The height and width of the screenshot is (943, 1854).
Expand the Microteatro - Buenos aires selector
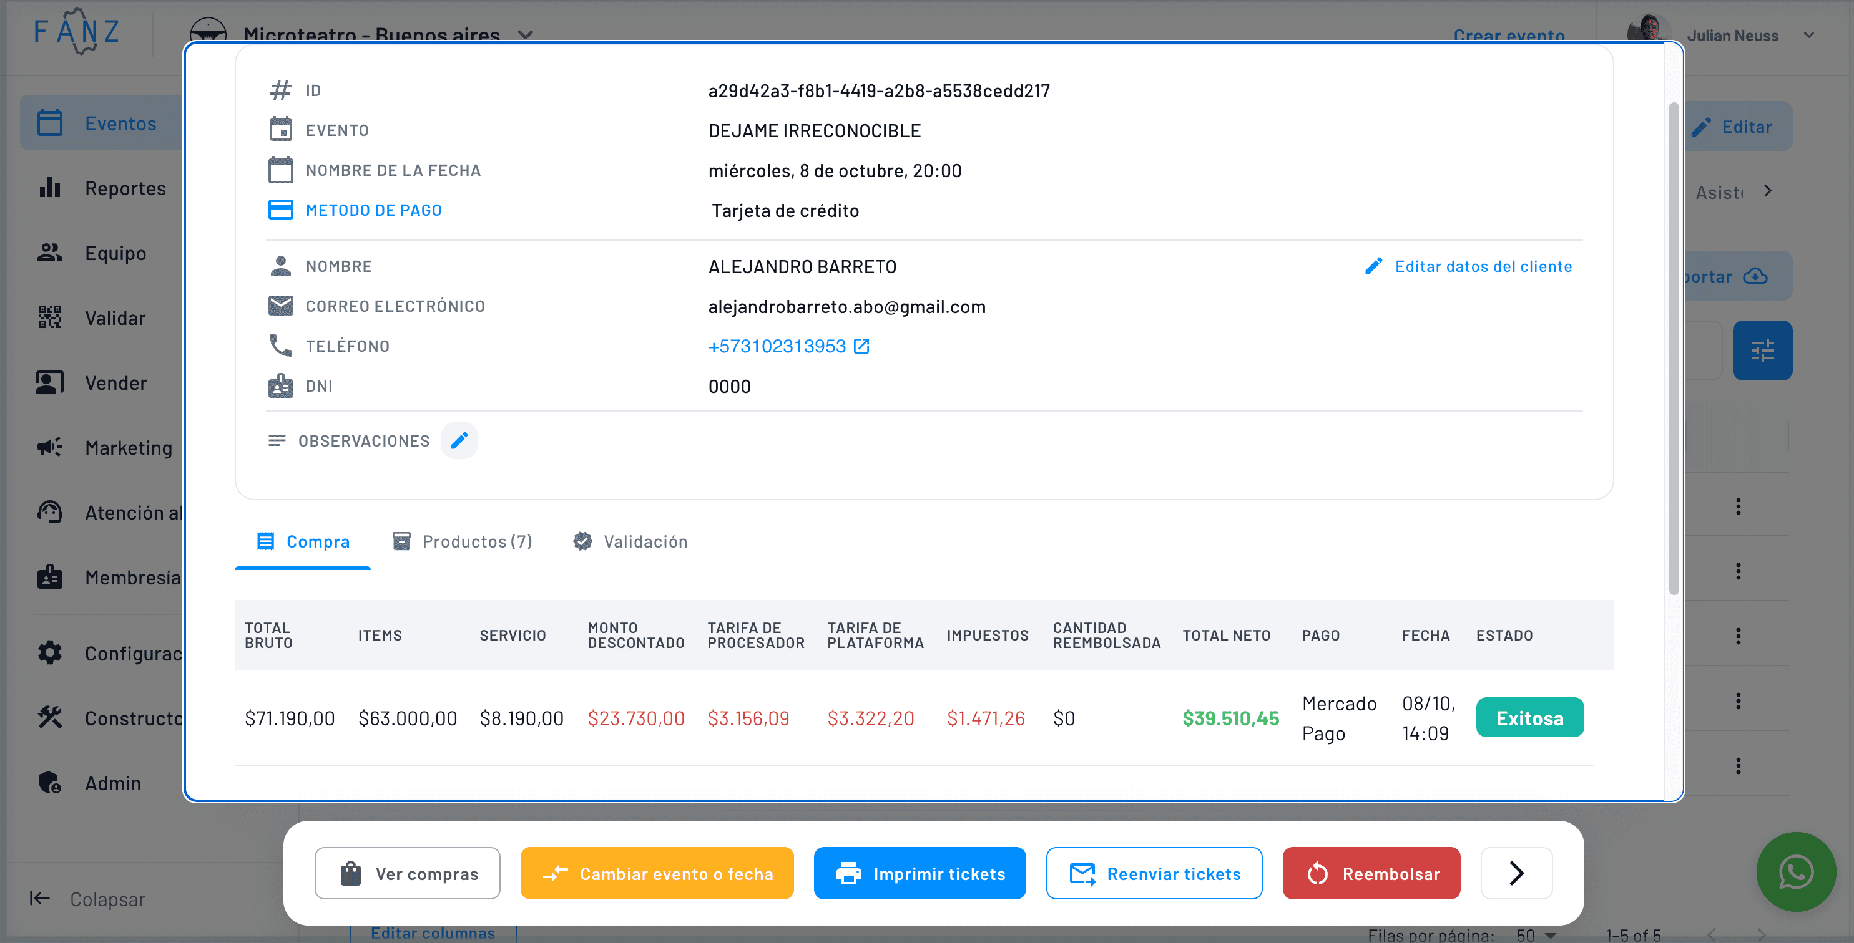tap(526, 34)
